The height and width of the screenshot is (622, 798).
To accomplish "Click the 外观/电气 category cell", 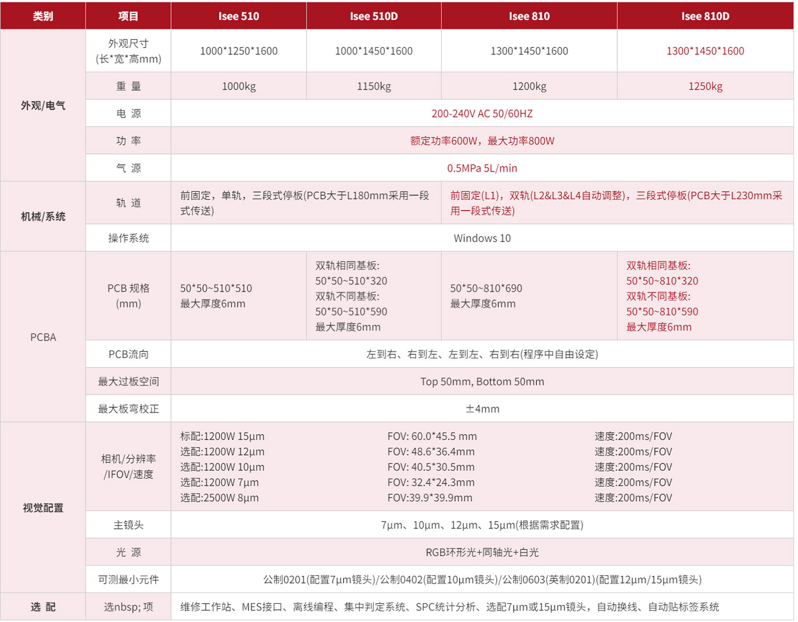I will pyautogui.click(x=43, y=105).
